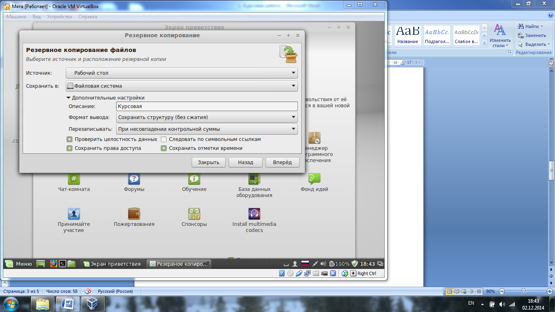Image resolution: width=555 pixels, height=312 pixels.
Task: Switch to Экран приветствия taskbar window
Action: (x=112, y=264)
